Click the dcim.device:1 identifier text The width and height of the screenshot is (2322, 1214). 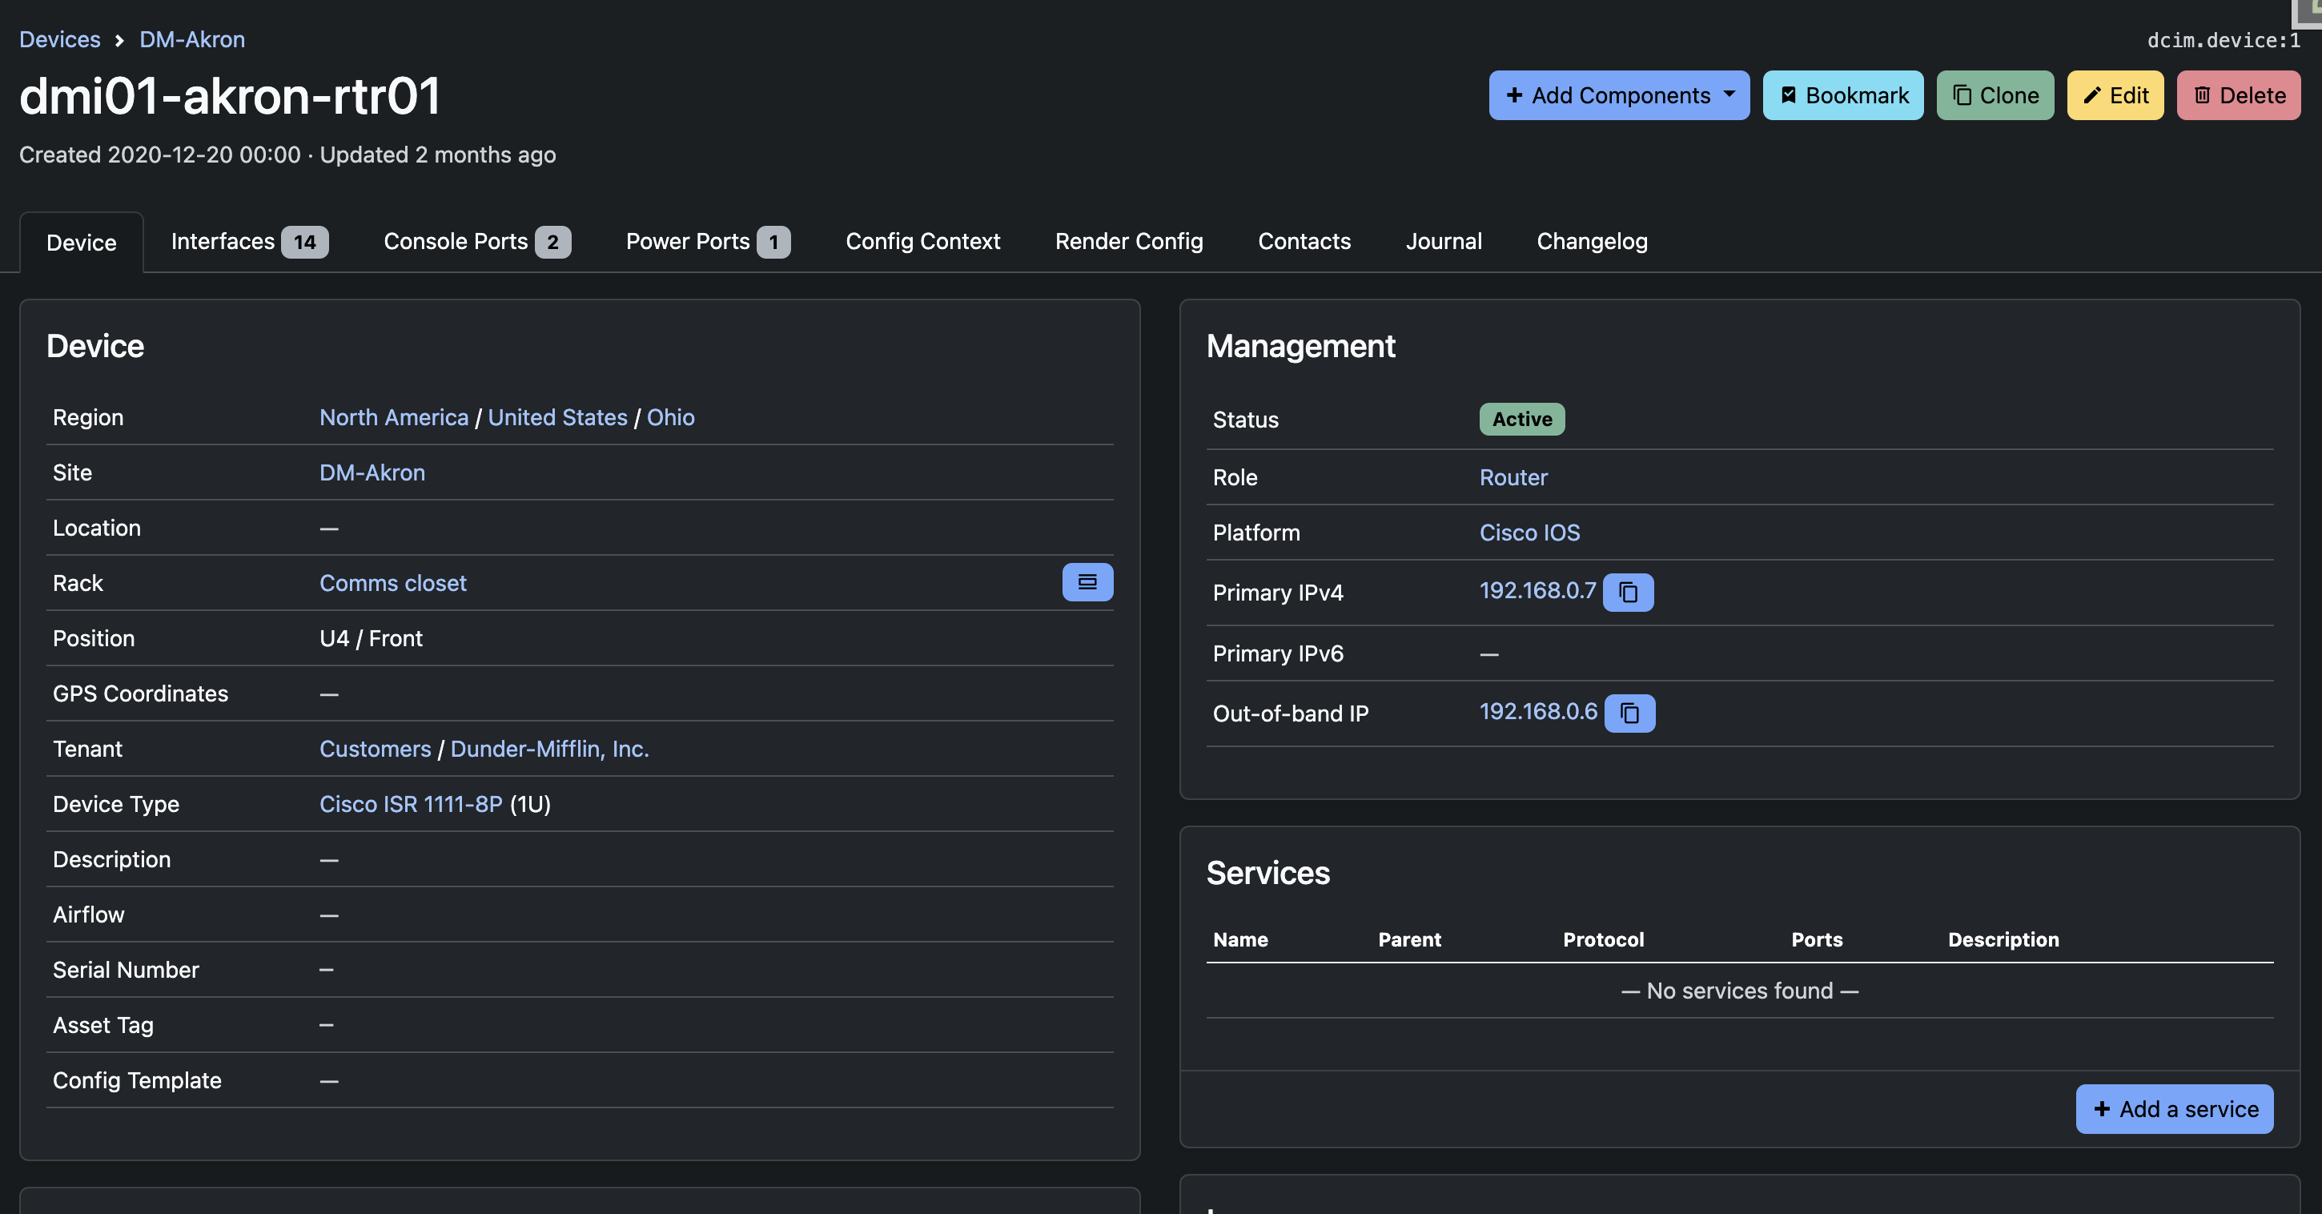[x=2224, y=41]
